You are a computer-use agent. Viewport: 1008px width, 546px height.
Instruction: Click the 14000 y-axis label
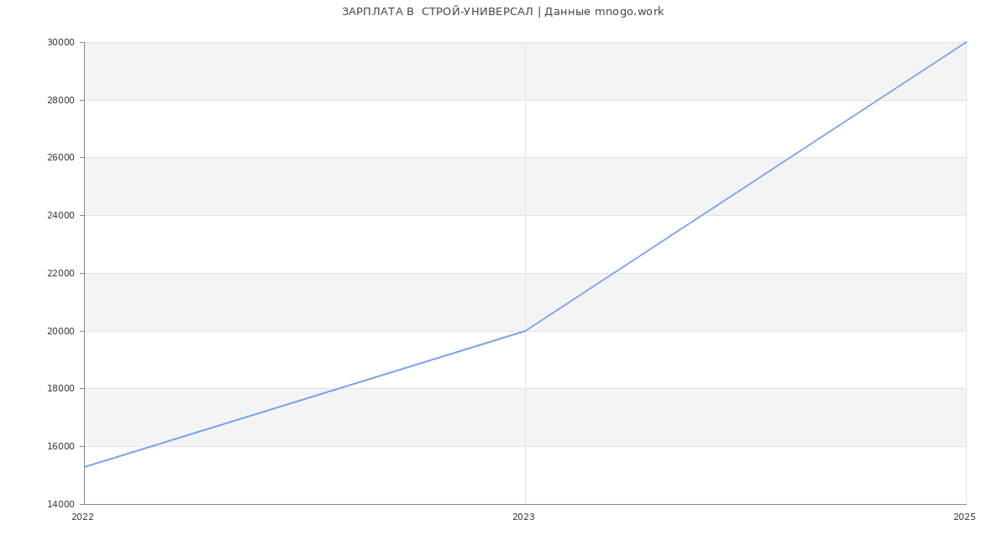click(x=60, y=505)
